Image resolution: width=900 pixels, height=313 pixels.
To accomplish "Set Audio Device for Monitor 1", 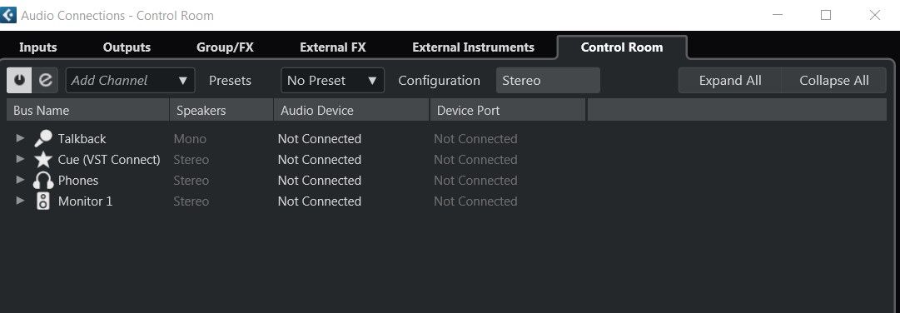I will click(x=320, y=201).
